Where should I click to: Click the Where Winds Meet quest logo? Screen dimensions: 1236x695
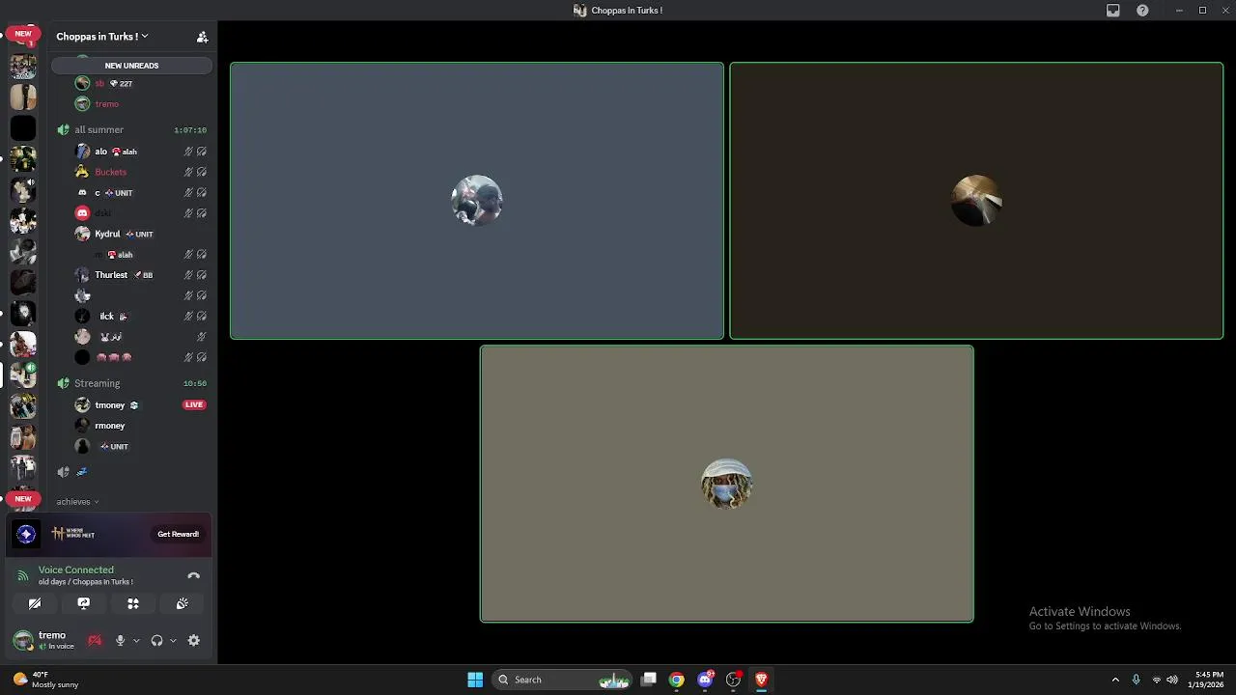tap(73, 533)
